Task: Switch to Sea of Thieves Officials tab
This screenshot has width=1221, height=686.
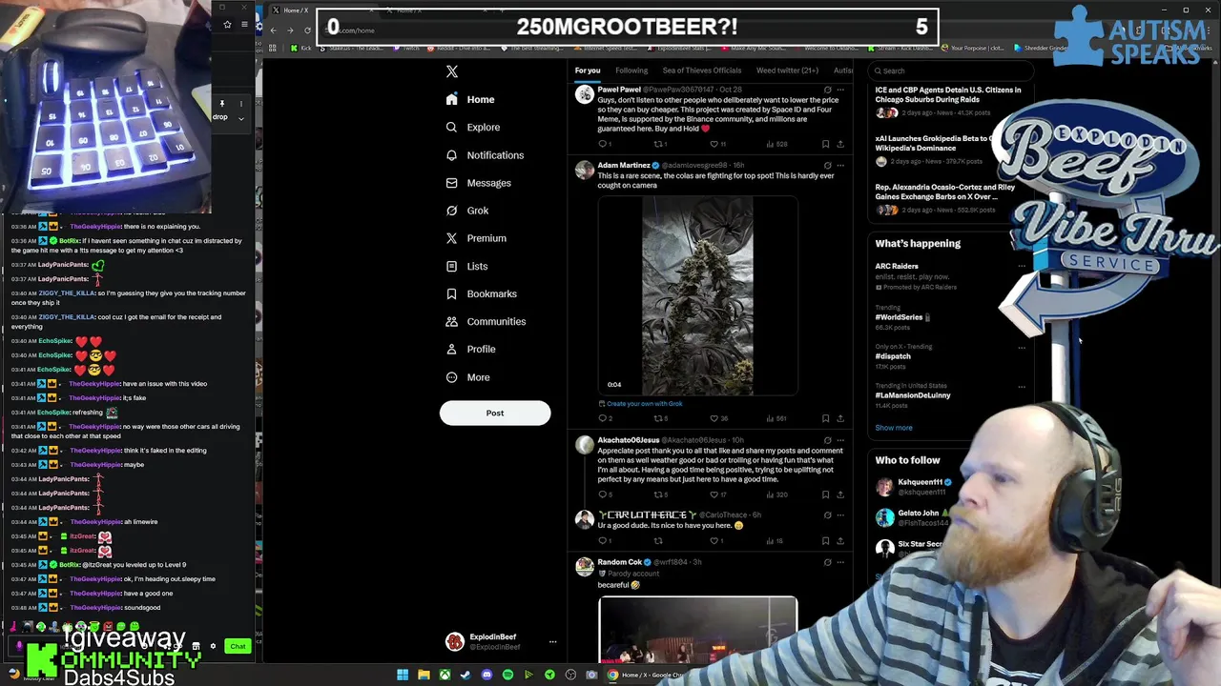Action: [x=702, y=71]
